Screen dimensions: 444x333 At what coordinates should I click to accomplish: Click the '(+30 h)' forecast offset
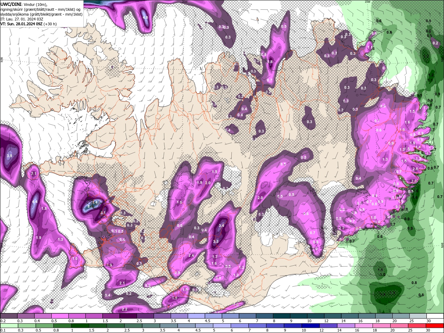(x=50, y=24)
